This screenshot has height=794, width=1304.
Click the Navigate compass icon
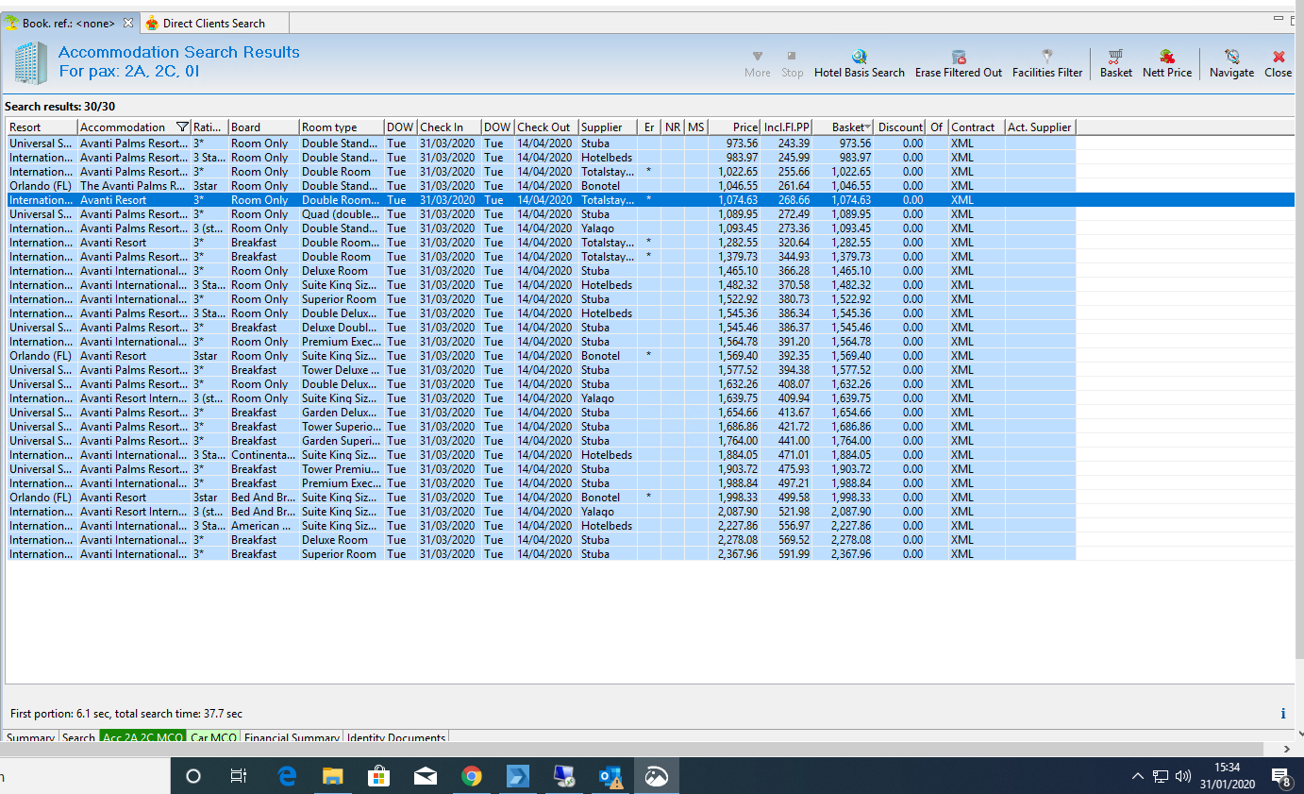pos(1231,58)
